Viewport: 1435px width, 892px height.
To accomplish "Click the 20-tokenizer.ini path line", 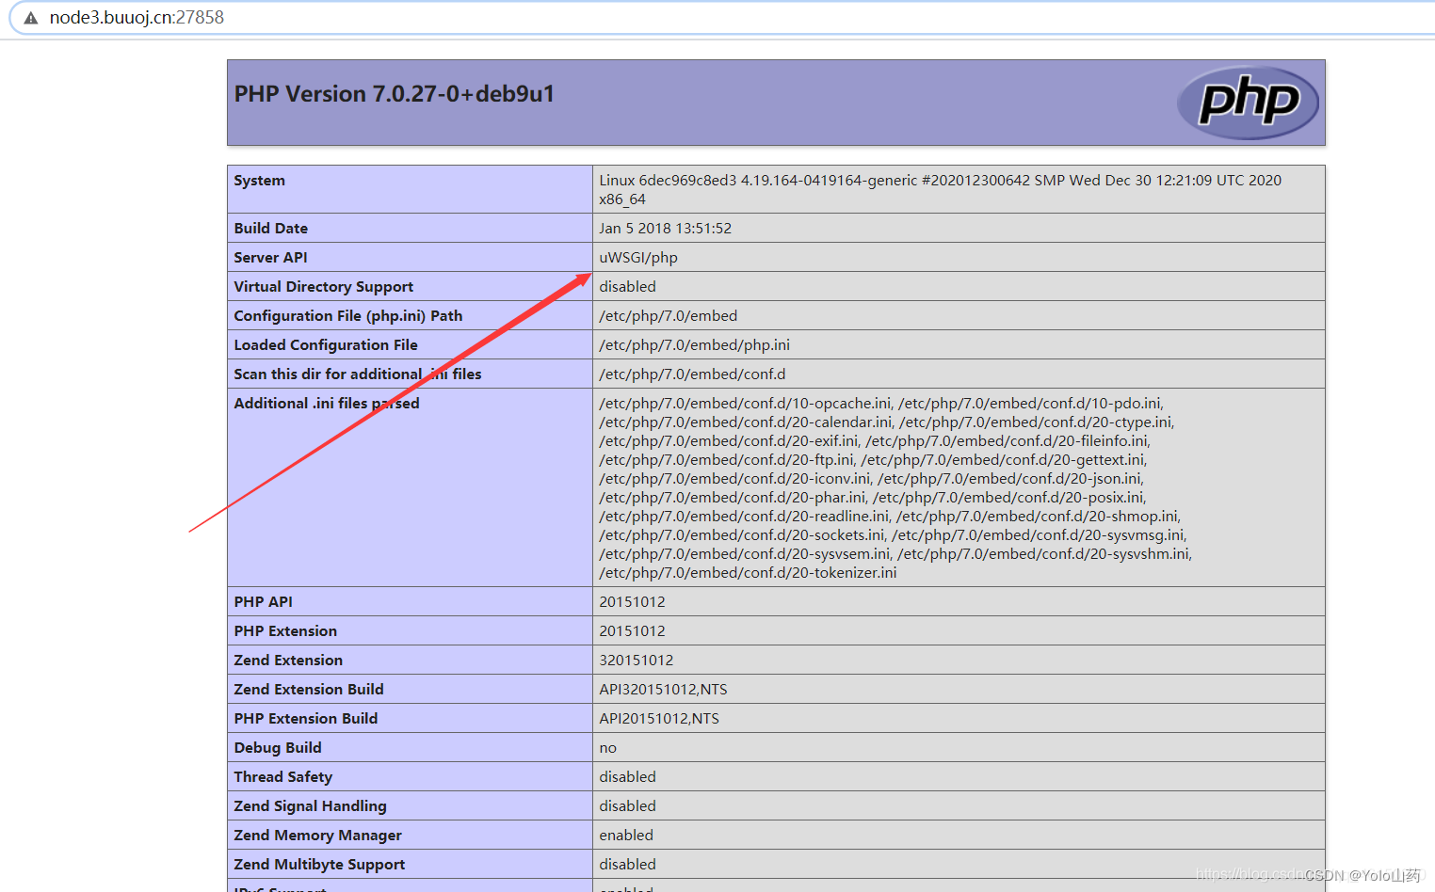I will [x=748, y=573].
